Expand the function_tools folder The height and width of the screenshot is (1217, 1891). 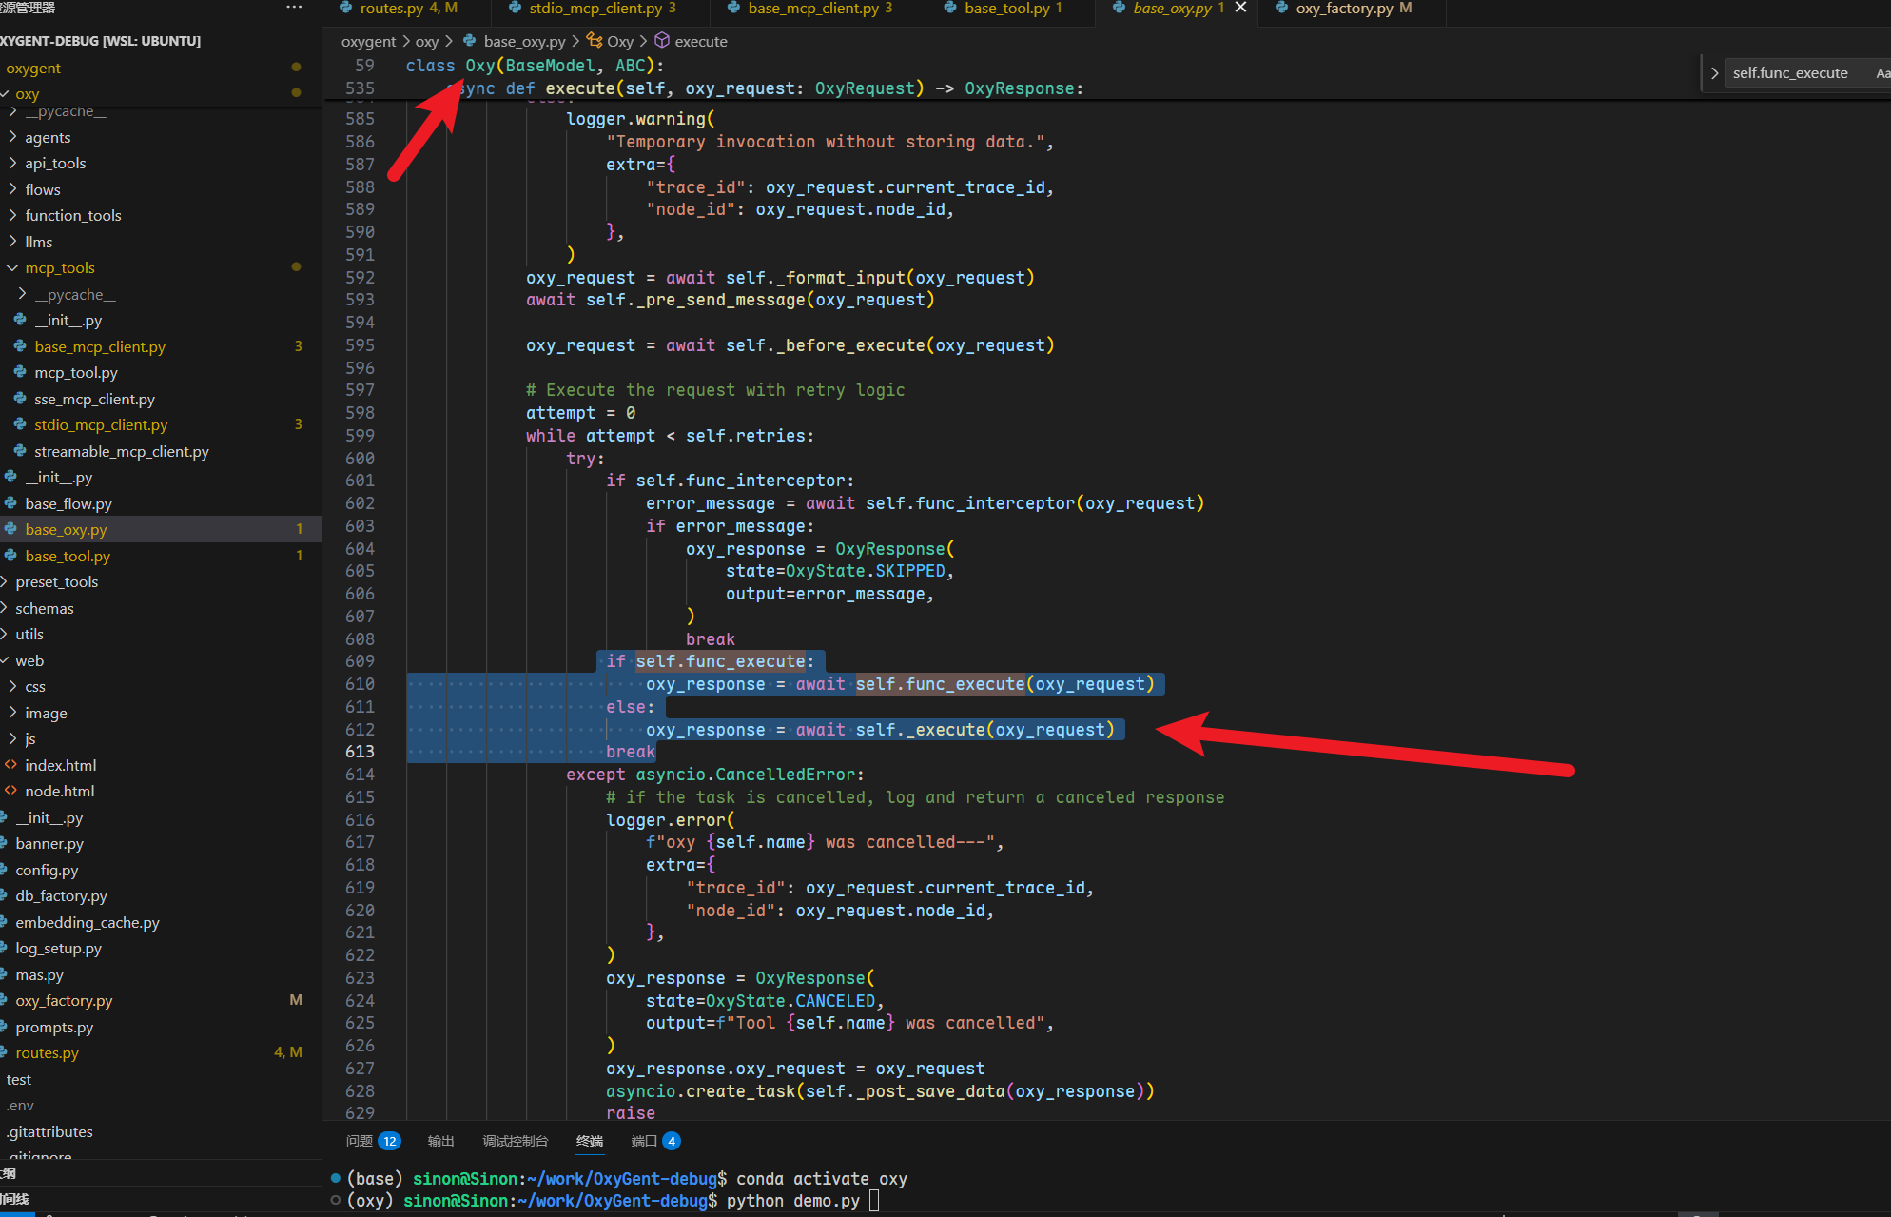coord(72,216)
